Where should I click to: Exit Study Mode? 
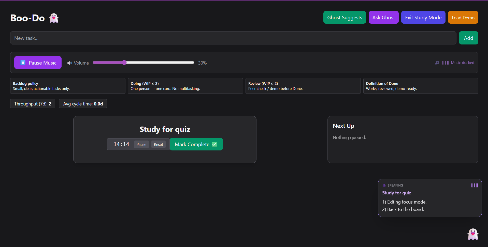click(x=423, y=17)
